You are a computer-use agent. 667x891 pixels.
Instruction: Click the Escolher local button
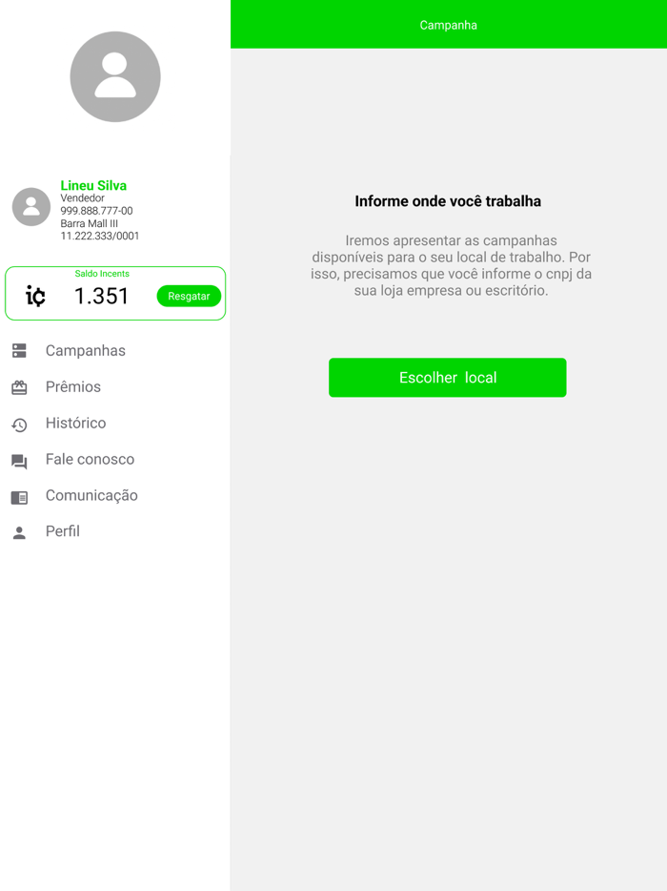(x=447, y=378)
